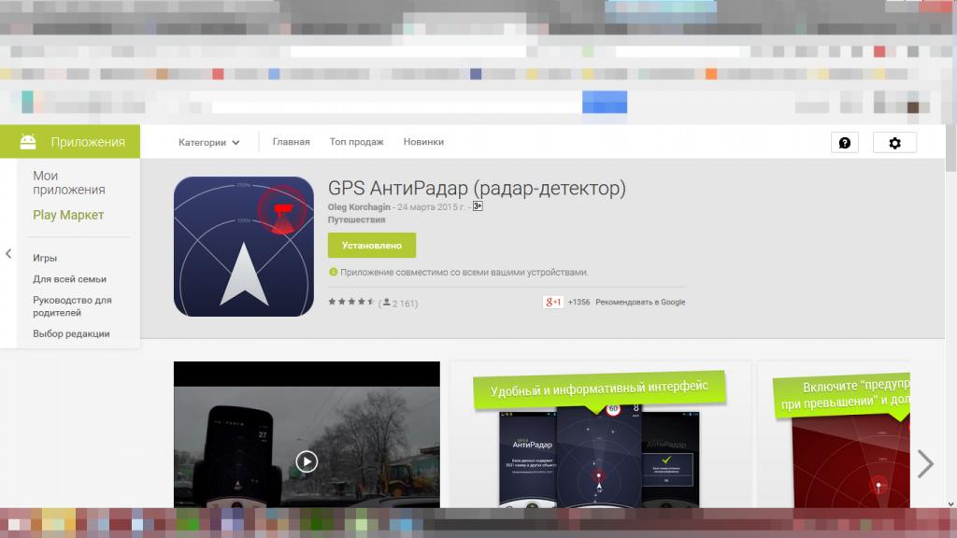Click the compatibility info icon
The height and width of the screenshot is (538, 957).
pos(334,272)
